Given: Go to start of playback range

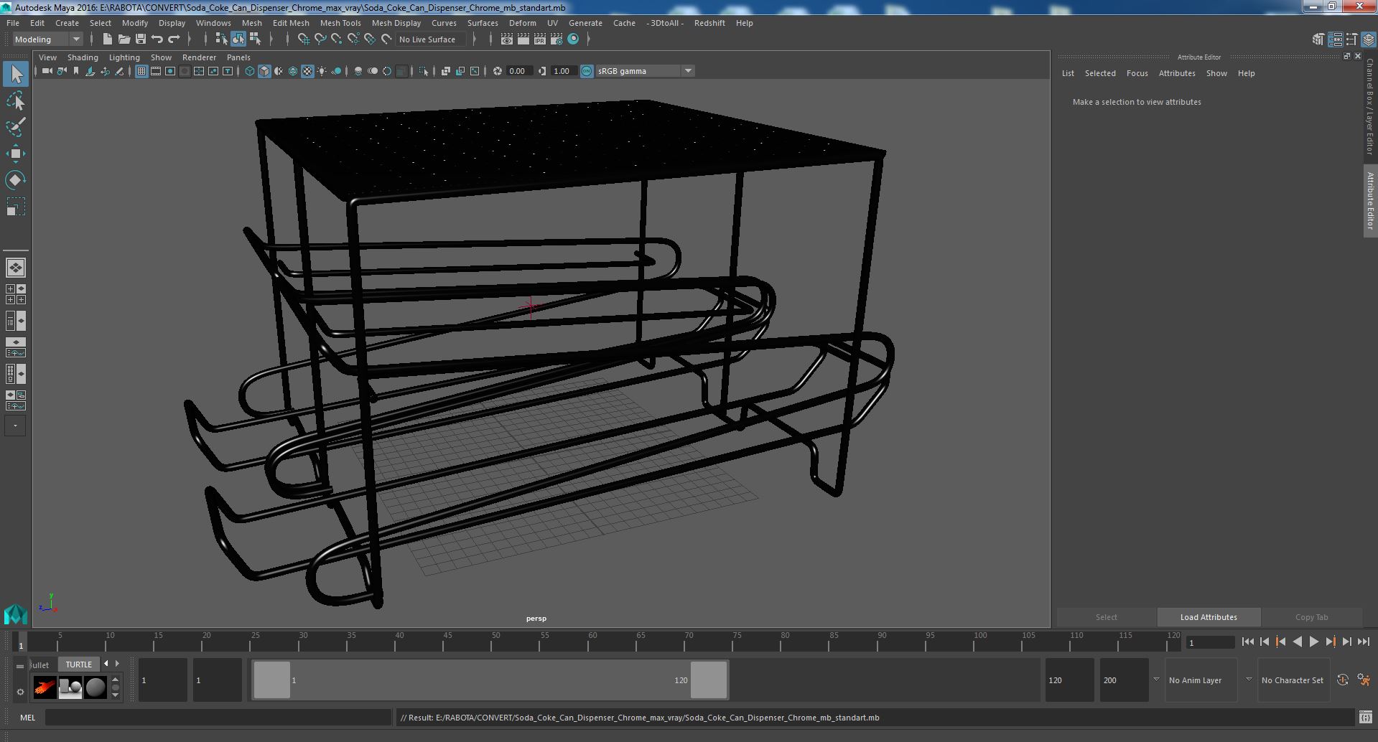Looking at the screenshot, I should [x=1247, y=642].
